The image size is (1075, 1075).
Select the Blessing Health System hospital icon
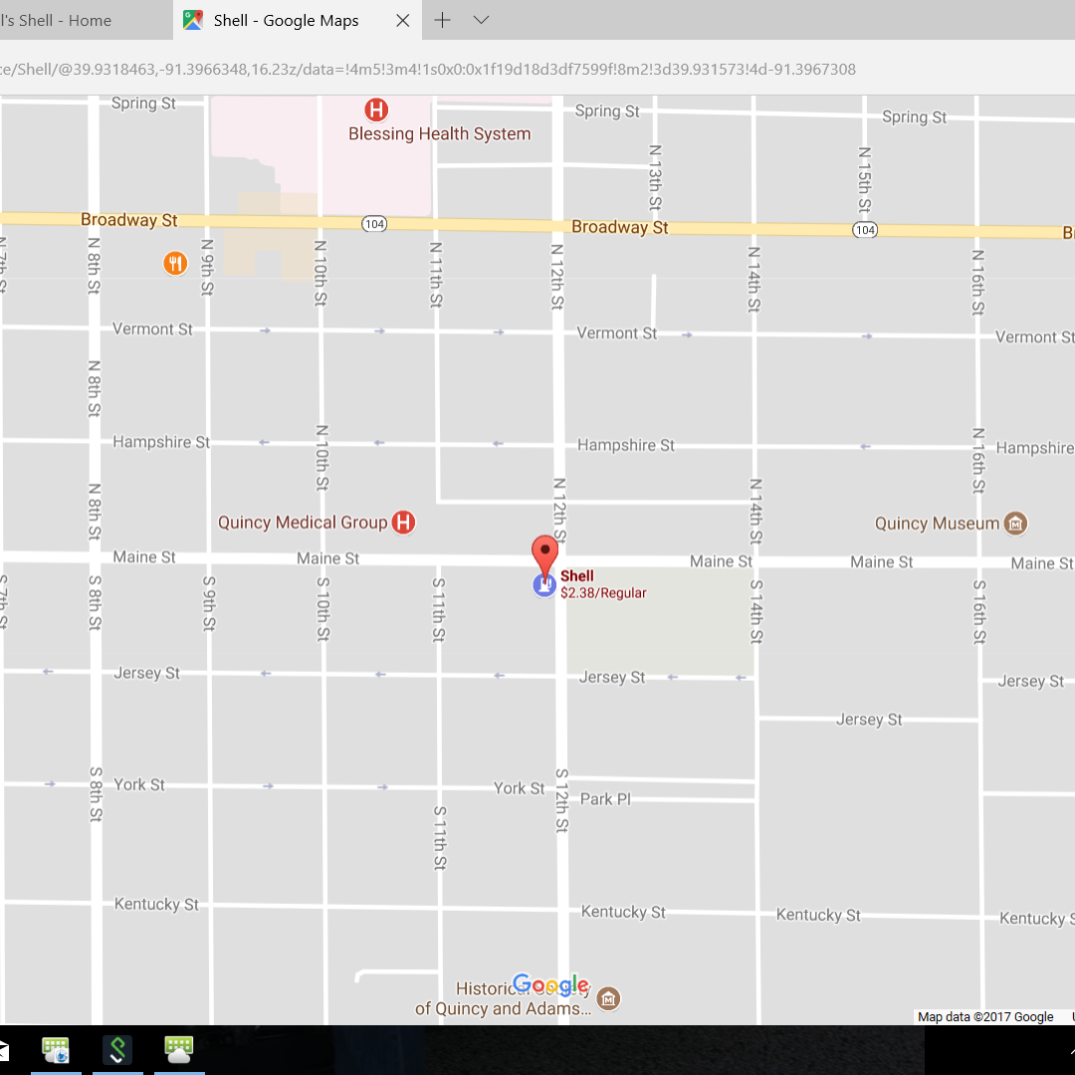pyautogui.click(x=376, y=109)
